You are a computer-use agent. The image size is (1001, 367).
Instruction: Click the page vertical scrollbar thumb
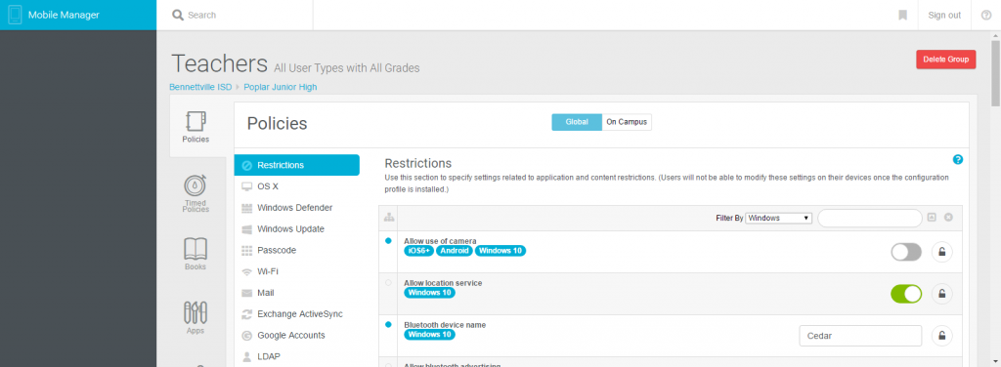[995, 72]
